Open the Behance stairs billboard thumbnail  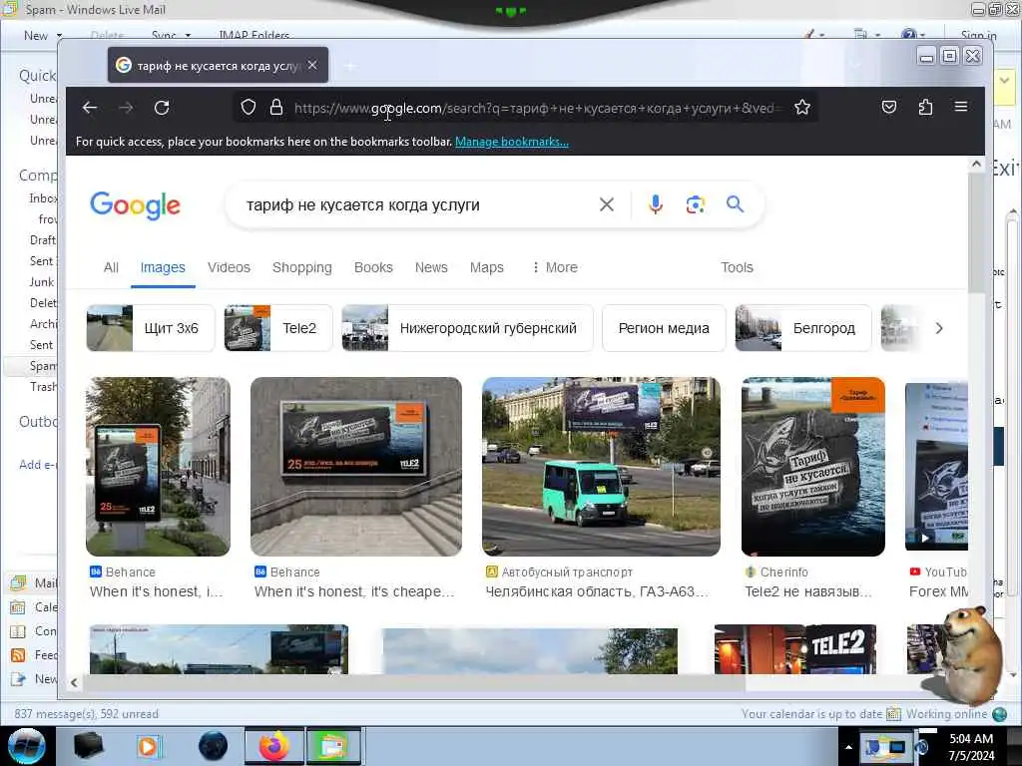(x=356, y=467)
